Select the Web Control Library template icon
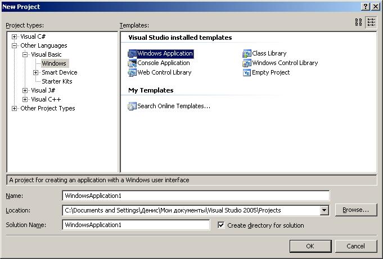Viewport: 383px width, 259px height. (x=132, y=72)
